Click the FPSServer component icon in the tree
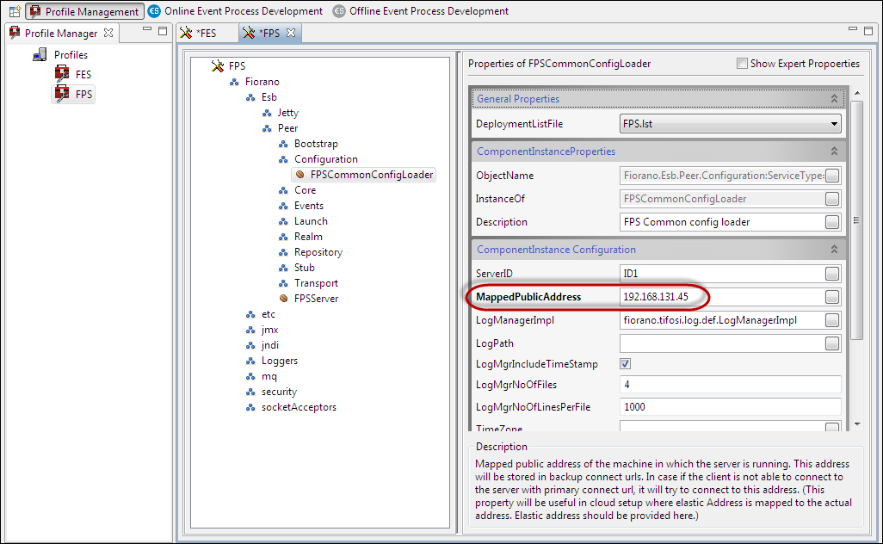Screen dimensions: 883x544 point(284,299)
